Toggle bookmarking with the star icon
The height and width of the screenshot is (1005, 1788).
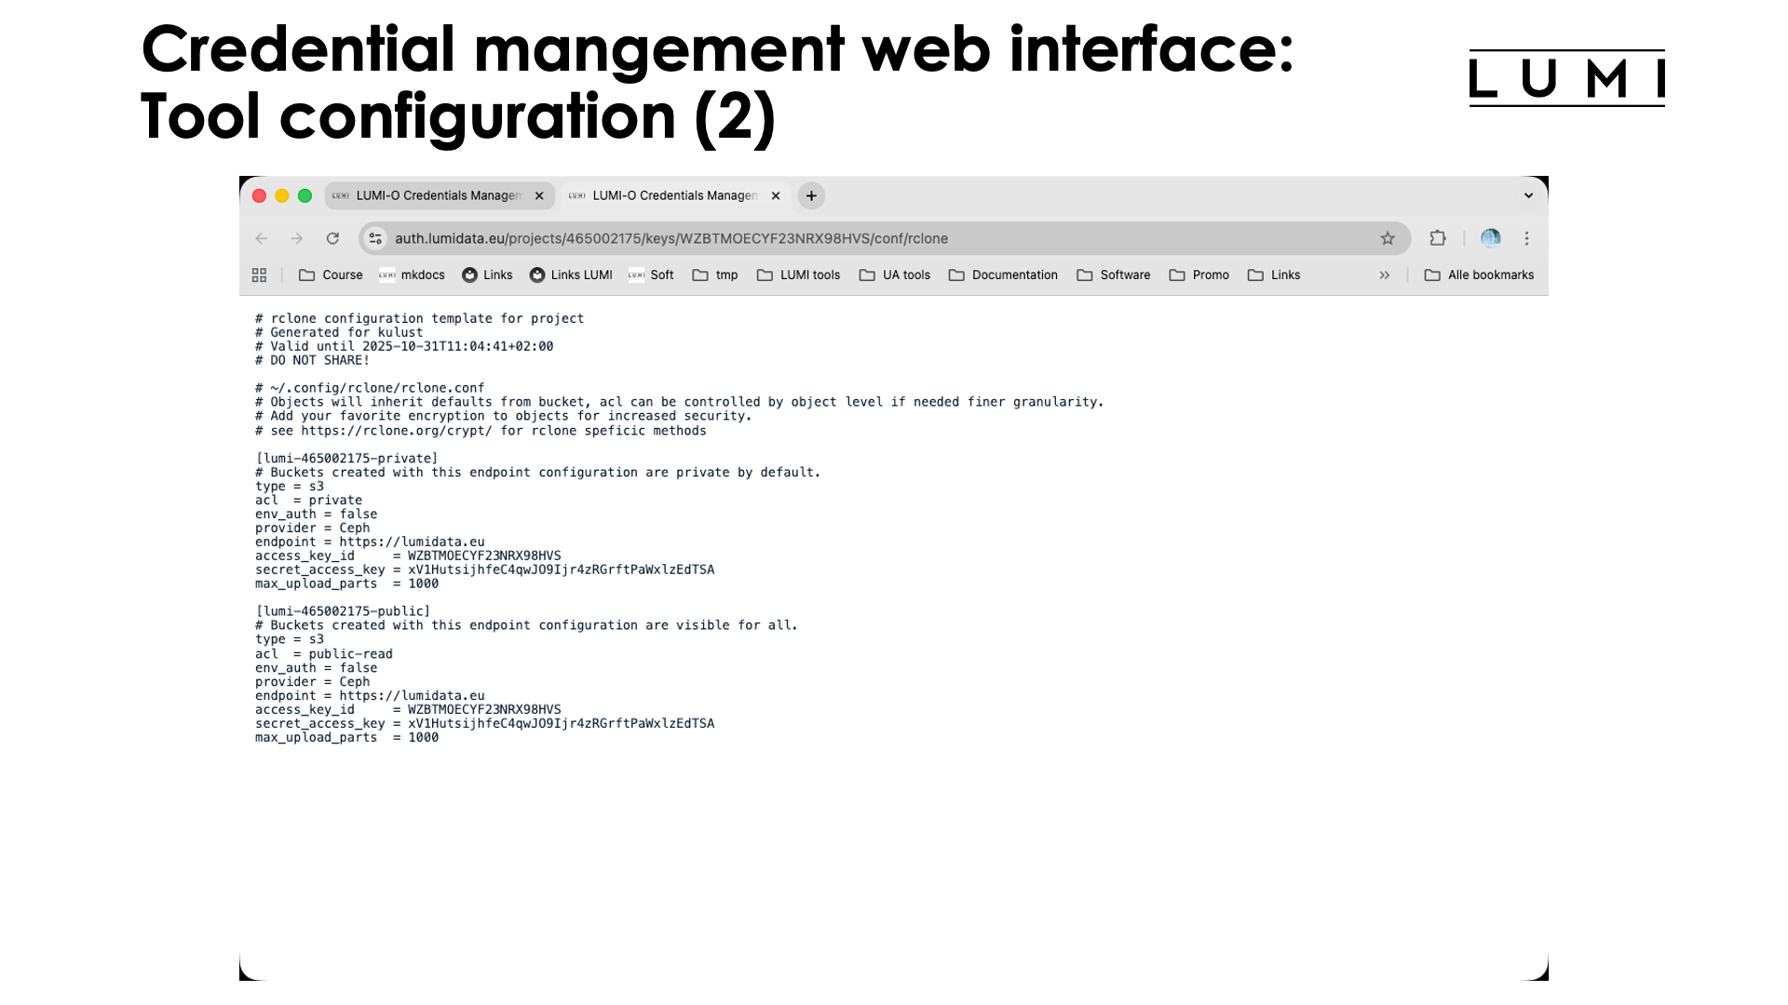[1388, 238]
